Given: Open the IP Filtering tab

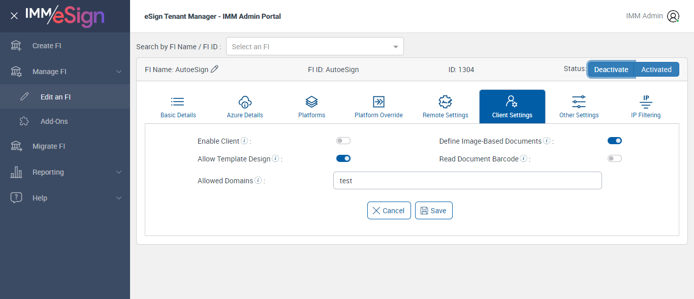Looking at the screenshot, I should [646, 107].
